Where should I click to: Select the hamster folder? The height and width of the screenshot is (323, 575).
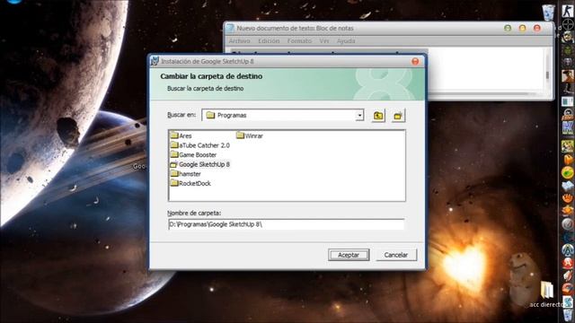pos(186,173)
